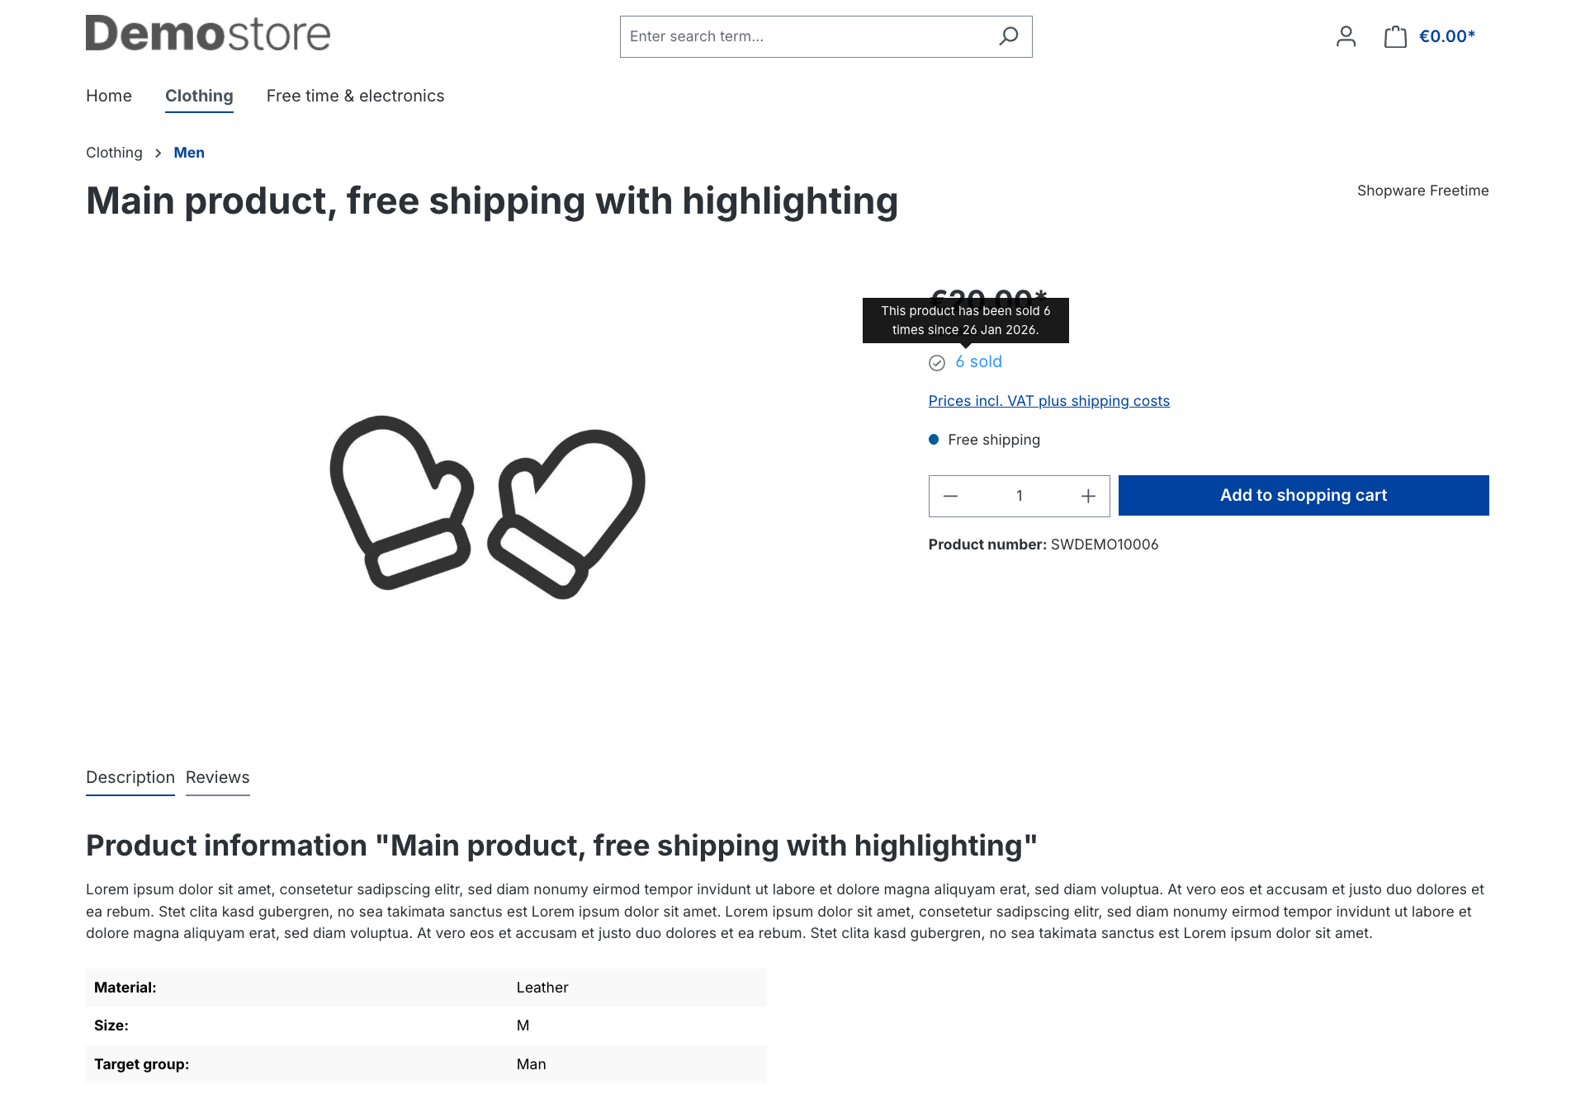Click the plus quantity button
The image size is (1590, 1108).
1088,496
